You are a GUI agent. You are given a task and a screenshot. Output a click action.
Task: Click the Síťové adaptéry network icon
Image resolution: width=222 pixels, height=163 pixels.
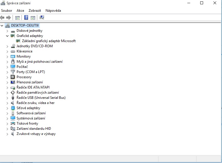(x=13, y=108)
